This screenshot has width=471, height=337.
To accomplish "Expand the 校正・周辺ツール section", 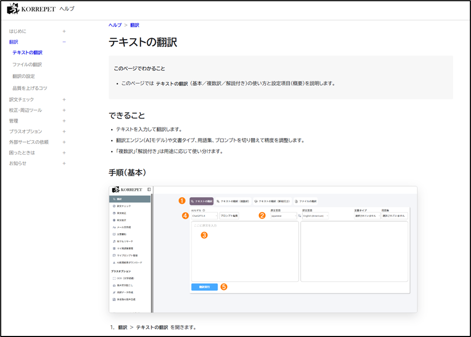I will point(64,110).
